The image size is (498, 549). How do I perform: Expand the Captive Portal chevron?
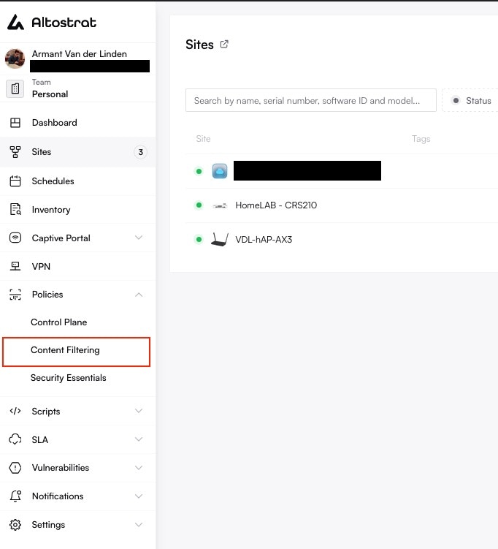click(139, 238)
